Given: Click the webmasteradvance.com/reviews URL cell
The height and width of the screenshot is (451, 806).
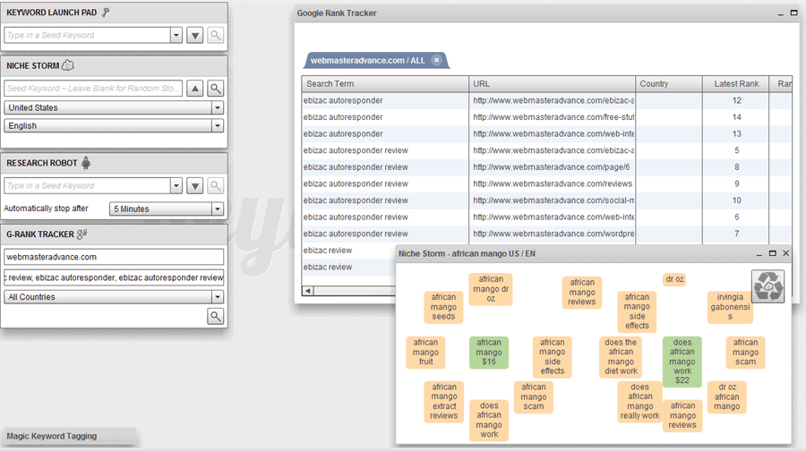Looking at the screenshot, I should pos(552,184).
